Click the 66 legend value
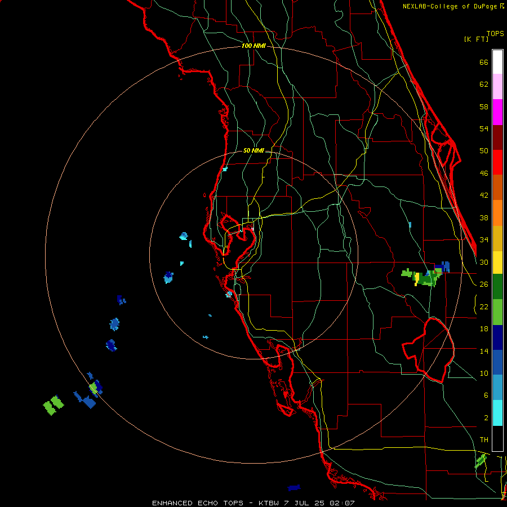 tap(484, 62)
